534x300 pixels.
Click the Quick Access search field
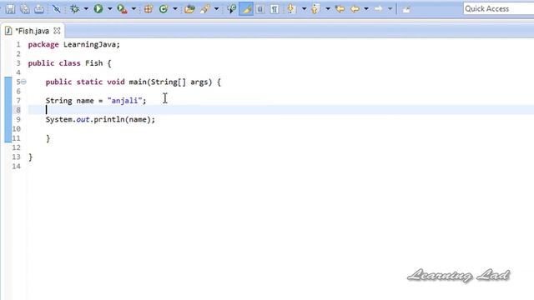[498, 9]
